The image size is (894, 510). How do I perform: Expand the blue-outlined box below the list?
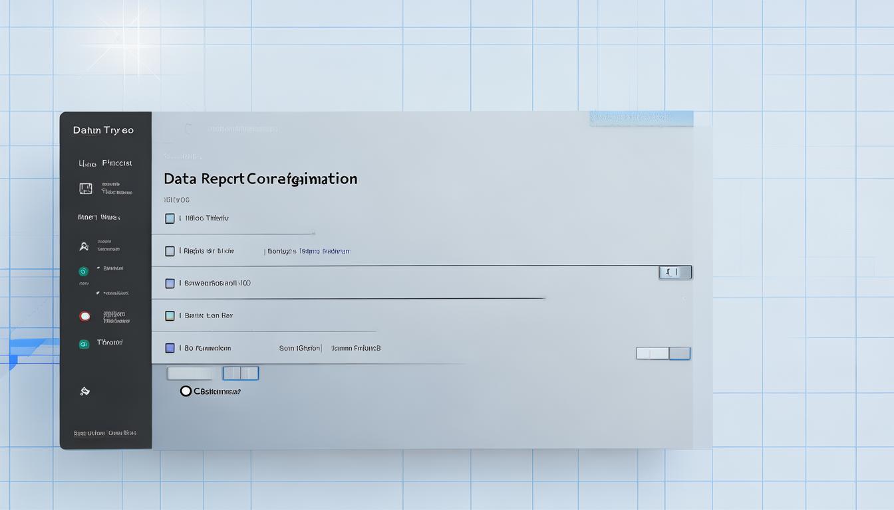pyautogui.click(x=240, y=373)
